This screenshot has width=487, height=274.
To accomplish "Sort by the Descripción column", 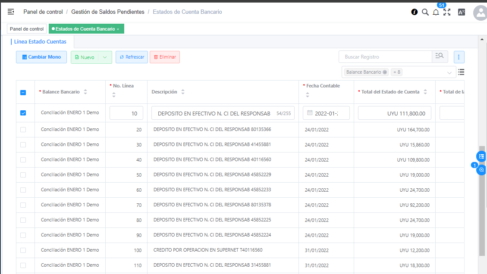I will coord(183,92).
